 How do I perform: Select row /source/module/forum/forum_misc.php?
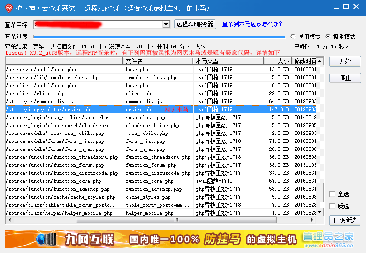[x=161, y=141]
